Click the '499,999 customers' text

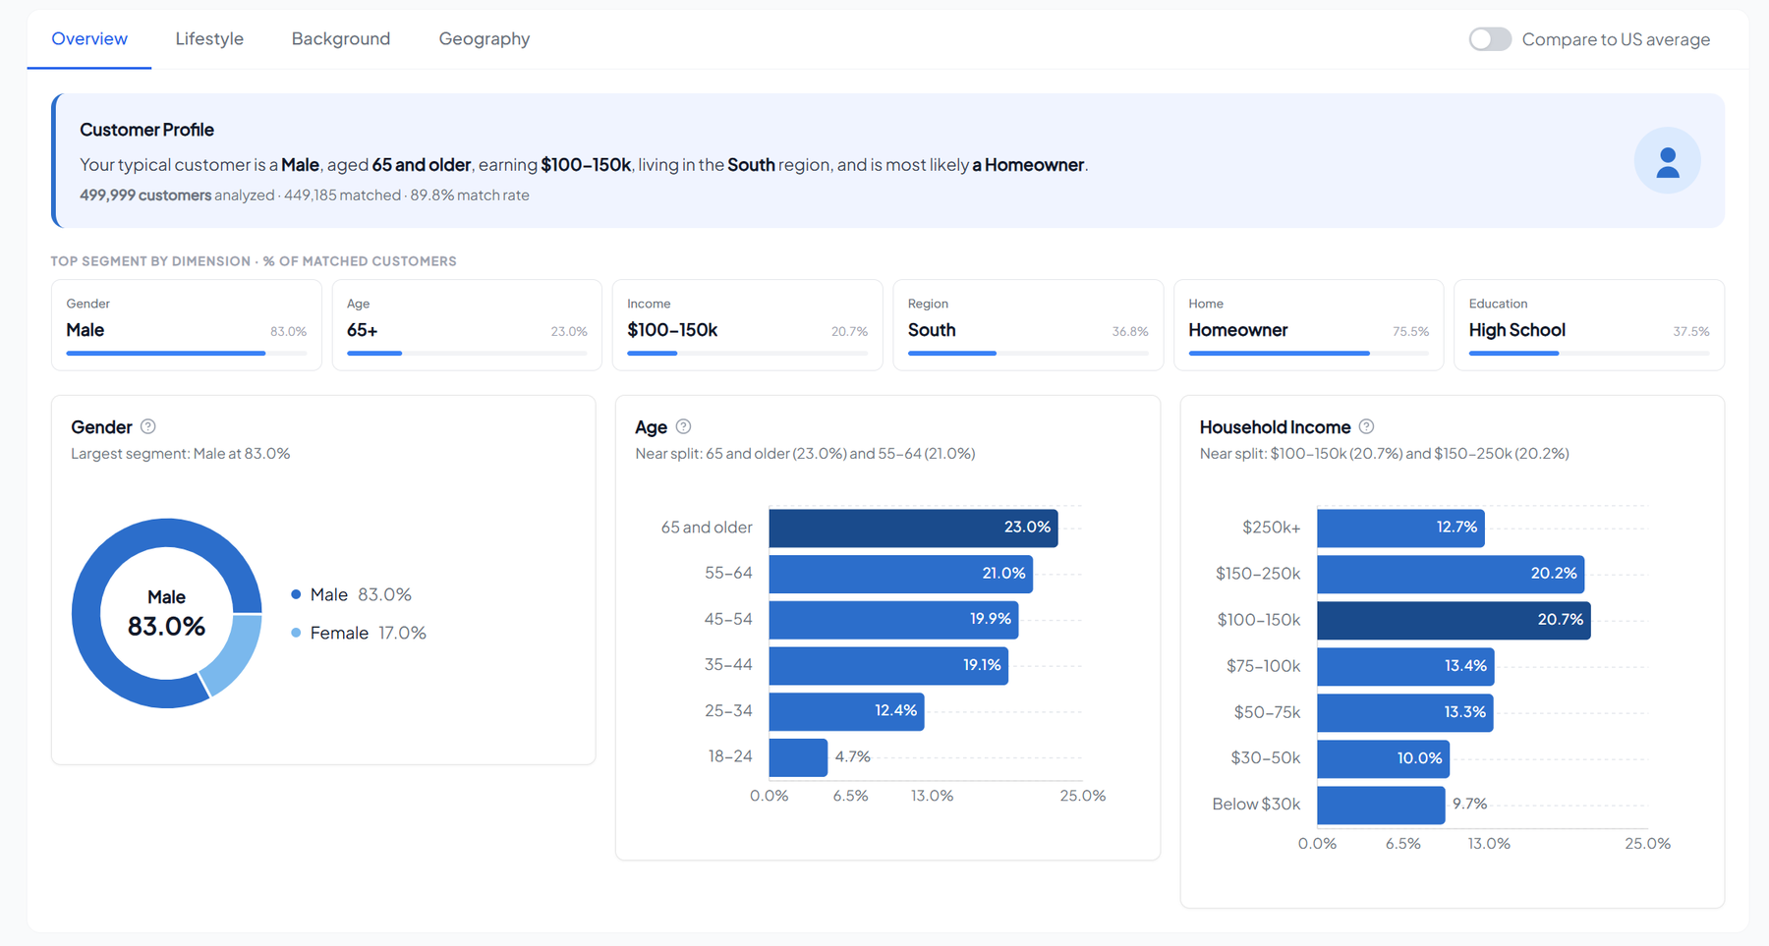(x=145, y=195)
